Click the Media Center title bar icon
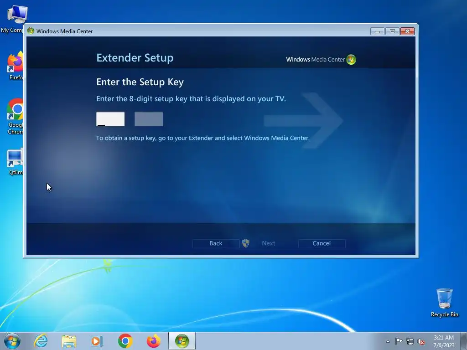Image resolution: width=467 pixels, height=350 pixels. pos(31,31)
